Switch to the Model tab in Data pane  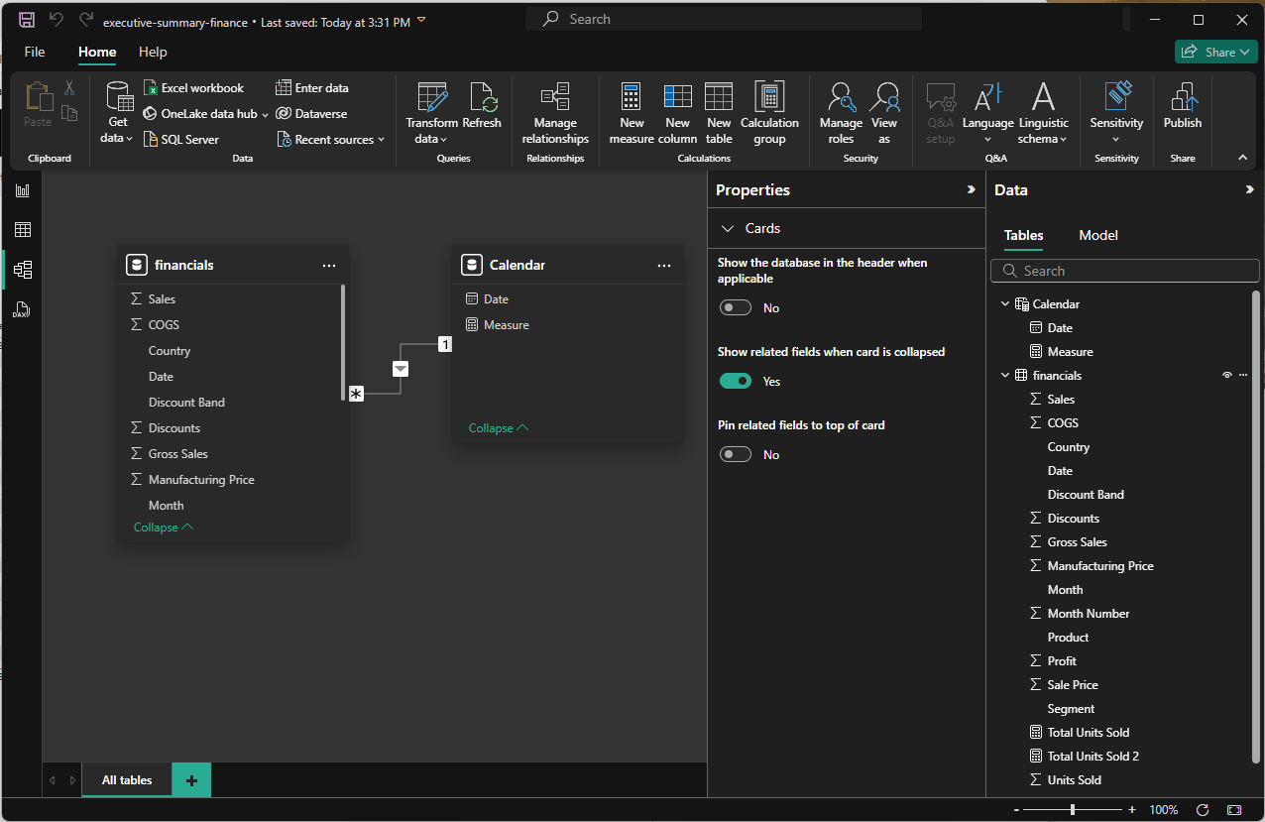pyautogui.click(x=1097, y=235)
